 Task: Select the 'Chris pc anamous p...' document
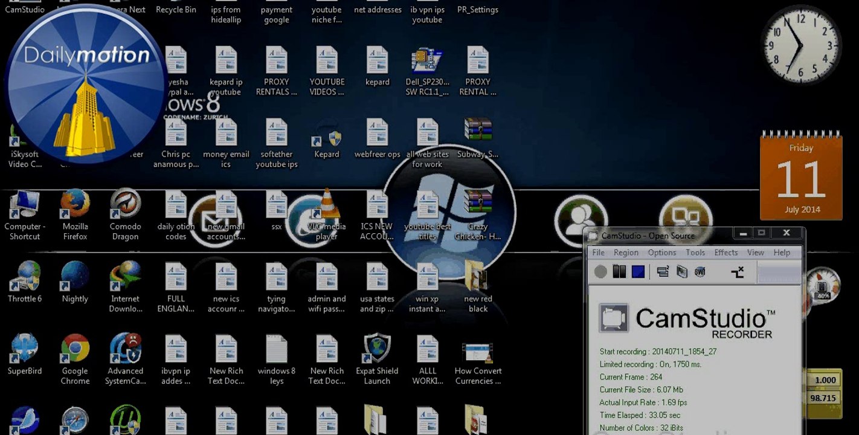176,143
